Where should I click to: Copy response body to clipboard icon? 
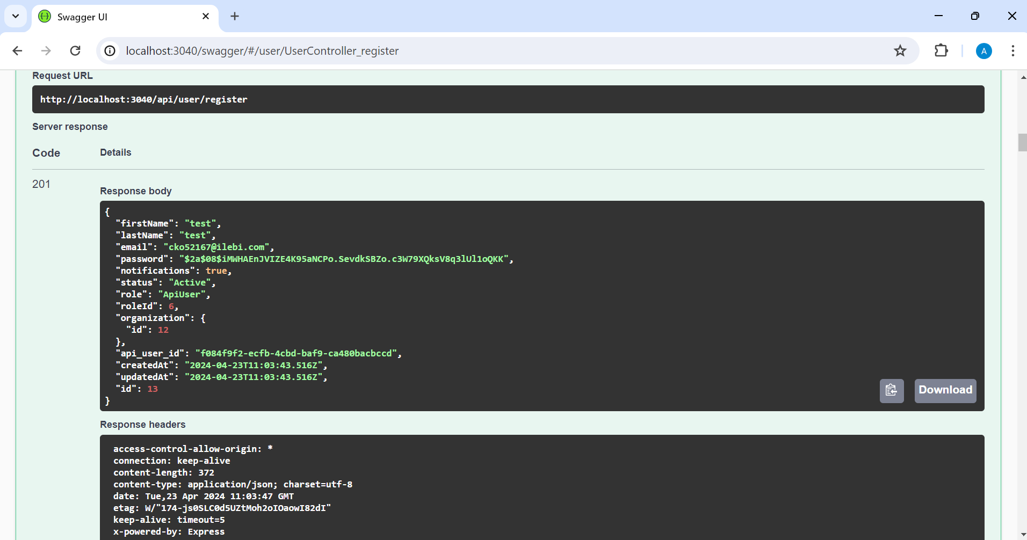892,390
